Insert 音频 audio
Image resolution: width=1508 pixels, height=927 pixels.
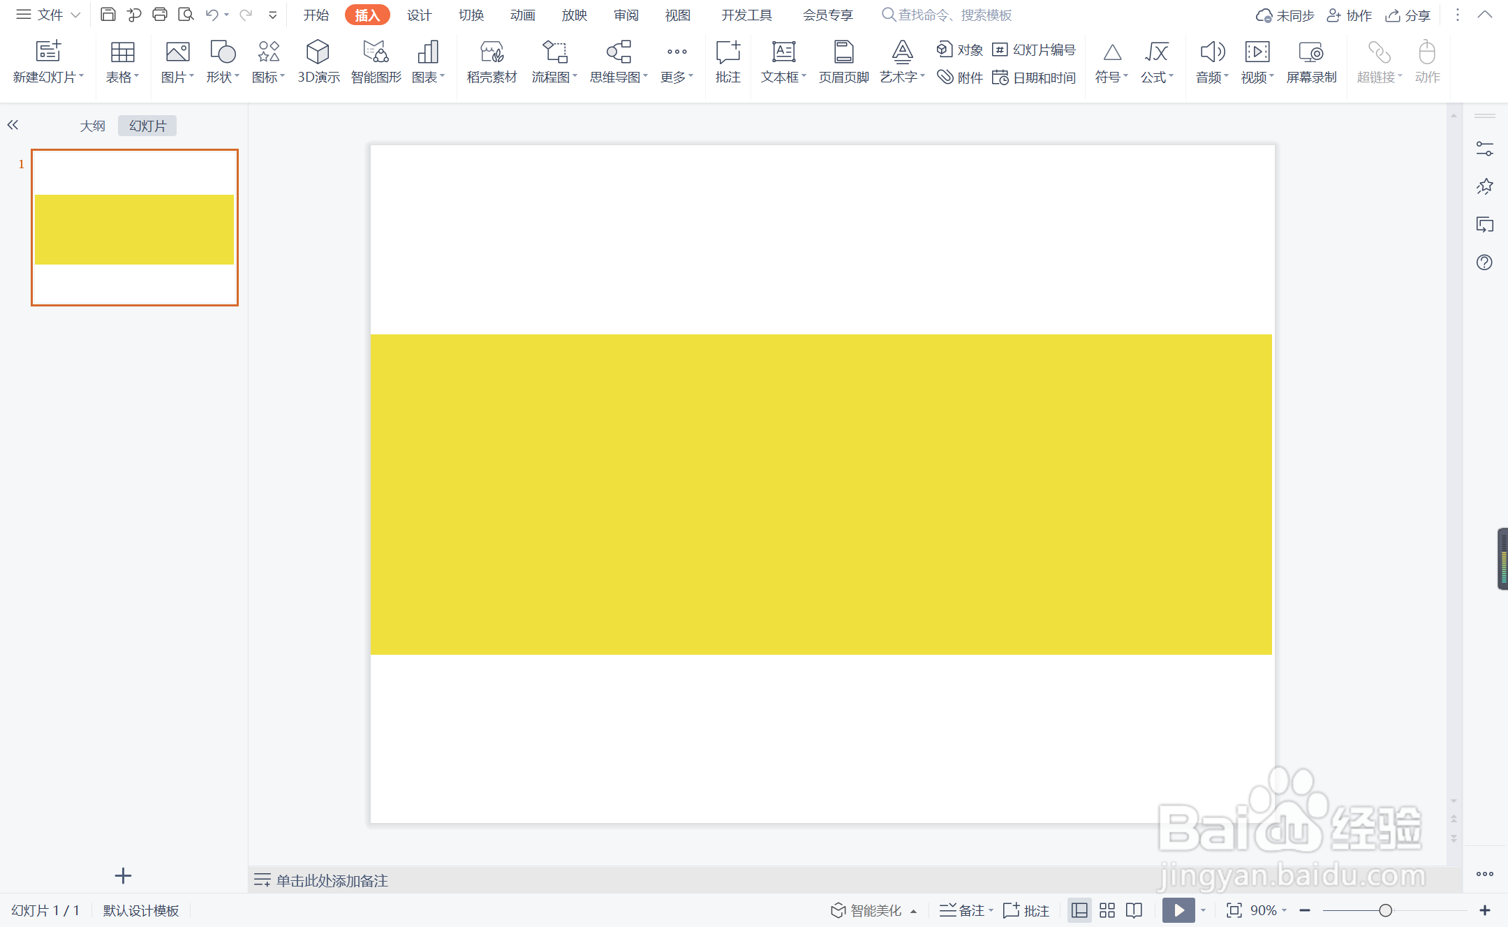(1212, 61)
